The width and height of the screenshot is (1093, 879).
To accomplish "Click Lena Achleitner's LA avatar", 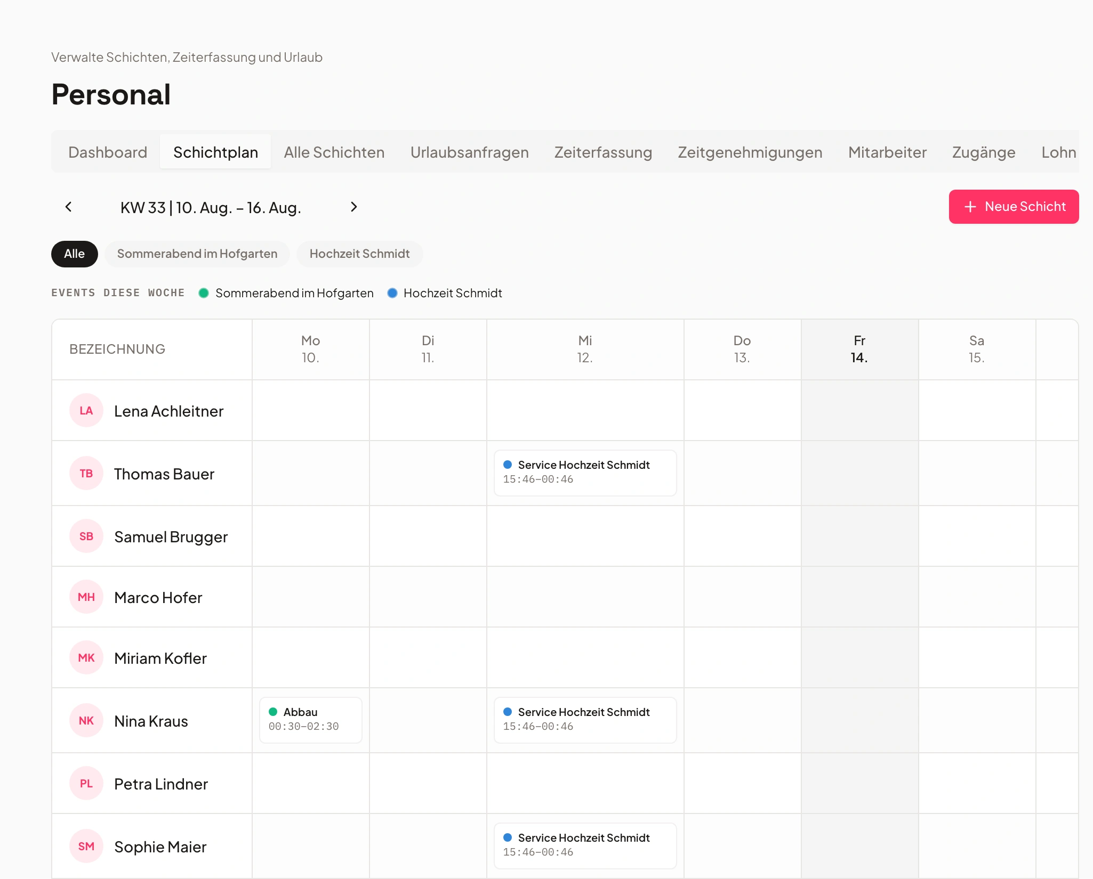I will (x=86, y=411).
